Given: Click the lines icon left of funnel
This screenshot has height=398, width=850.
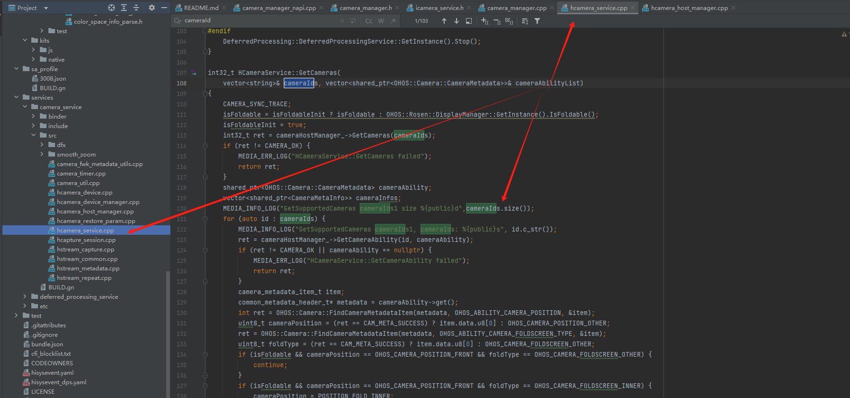Looking at the screenshot, I should click(x=525, y=21).
